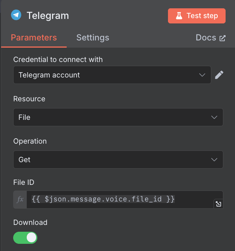This screenshot has height=251, width=235.
Task: Click the flask icon on Test step
Action: click(x=179, y=16)
